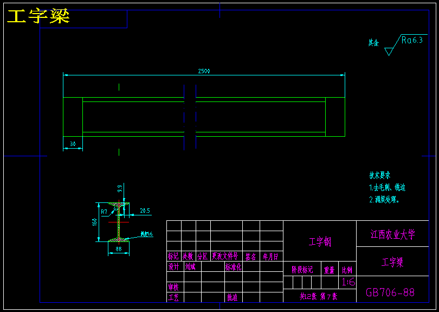
Task: Click the 年月日 cell
Action: pos(270,256)
